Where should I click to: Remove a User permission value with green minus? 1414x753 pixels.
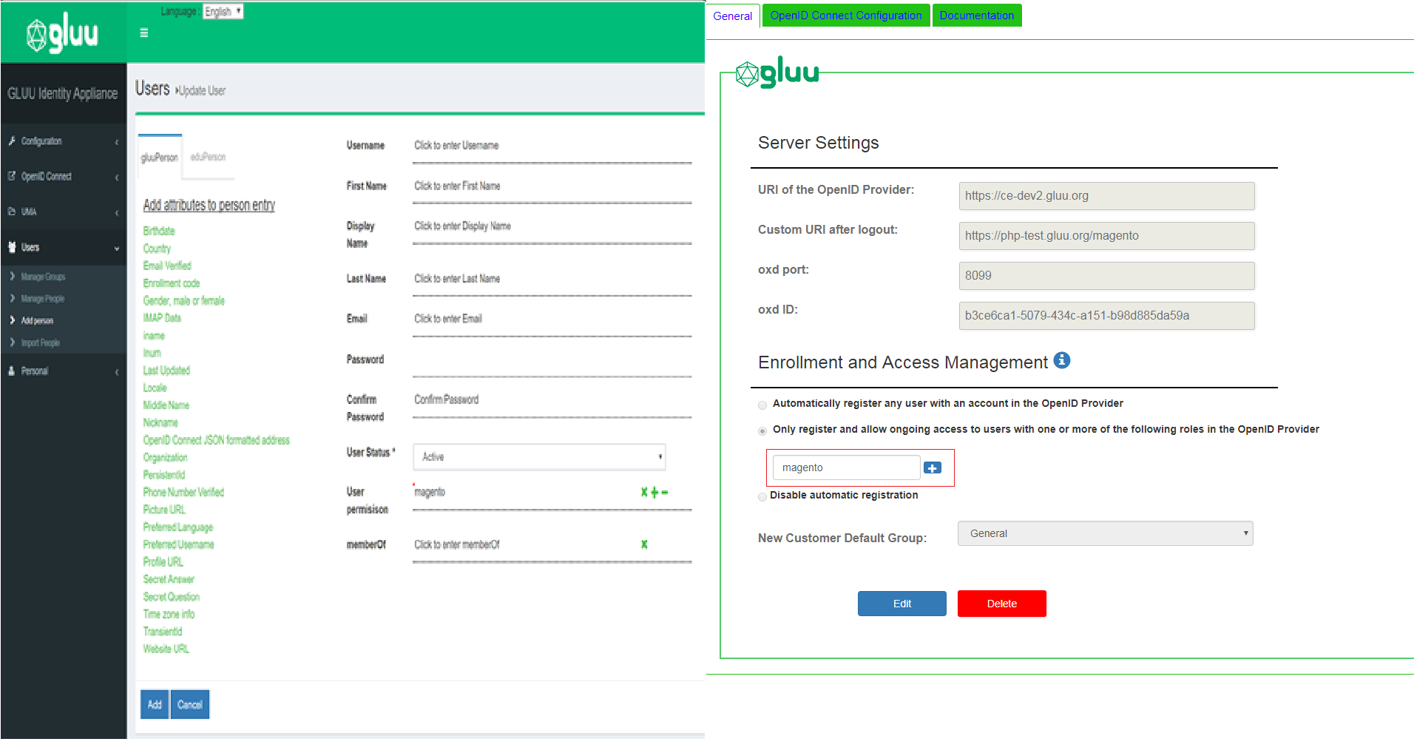(x=665, y=492)
